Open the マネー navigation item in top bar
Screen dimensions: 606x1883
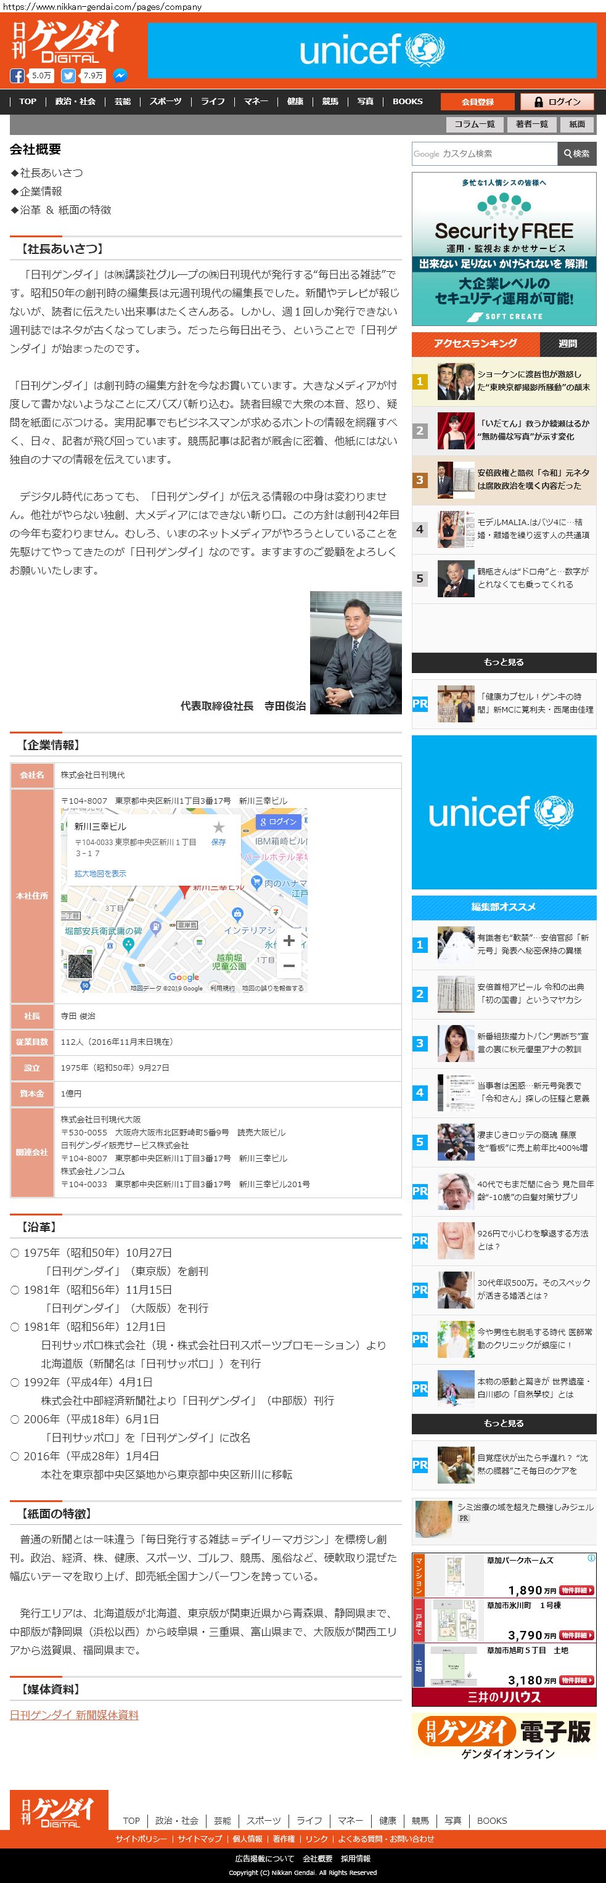pyautogui.click(x=256, y=102)
